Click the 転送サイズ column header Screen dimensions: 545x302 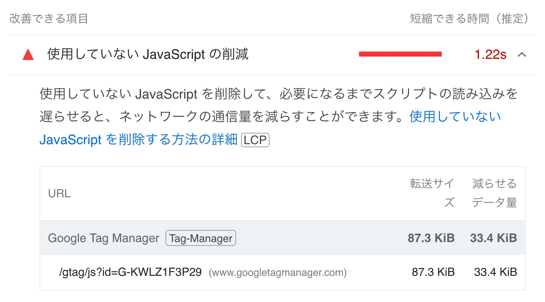click(432, 193)
